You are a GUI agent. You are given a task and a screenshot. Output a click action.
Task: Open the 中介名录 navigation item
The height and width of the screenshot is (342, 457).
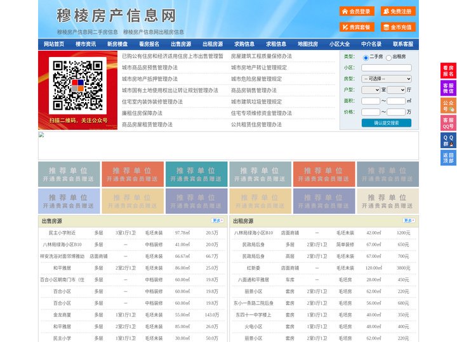(x=371, y=44)
